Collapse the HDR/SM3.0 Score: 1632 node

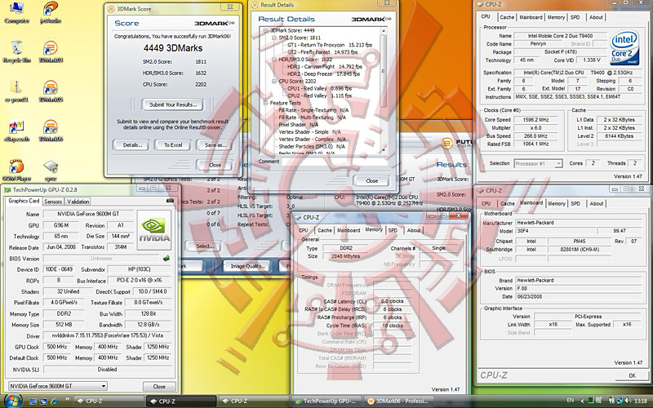click(274, 60)
